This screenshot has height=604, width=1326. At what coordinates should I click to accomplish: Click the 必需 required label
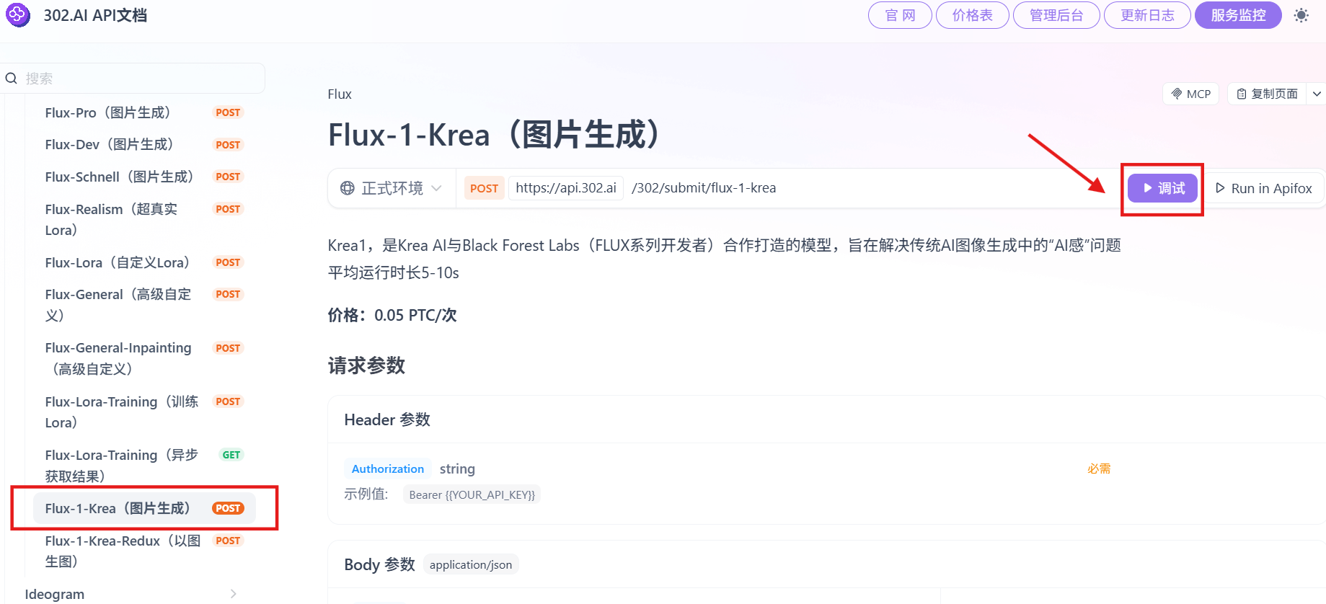[x=1099, y=468]
